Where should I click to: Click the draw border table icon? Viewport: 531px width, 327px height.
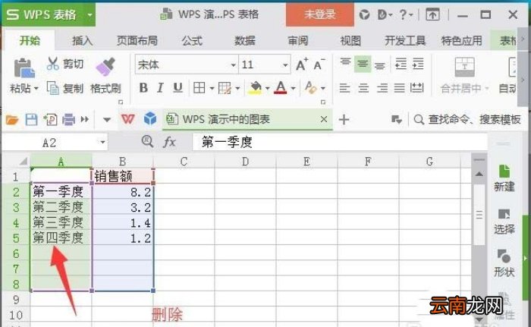click(225, 88)
